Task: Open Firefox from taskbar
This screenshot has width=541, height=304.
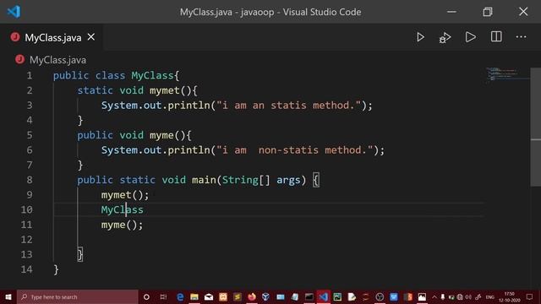Action: [x=252, y=296]
